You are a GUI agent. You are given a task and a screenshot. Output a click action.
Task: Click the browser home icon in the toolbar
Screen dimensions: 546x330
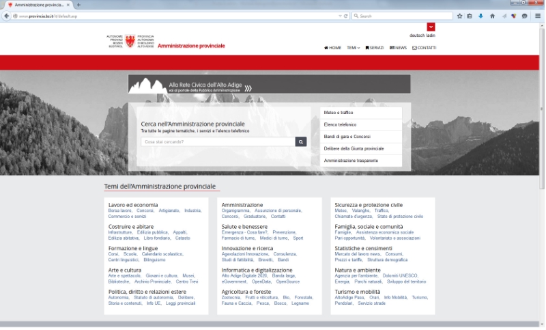pyautogui.click(x=492, y=16)
